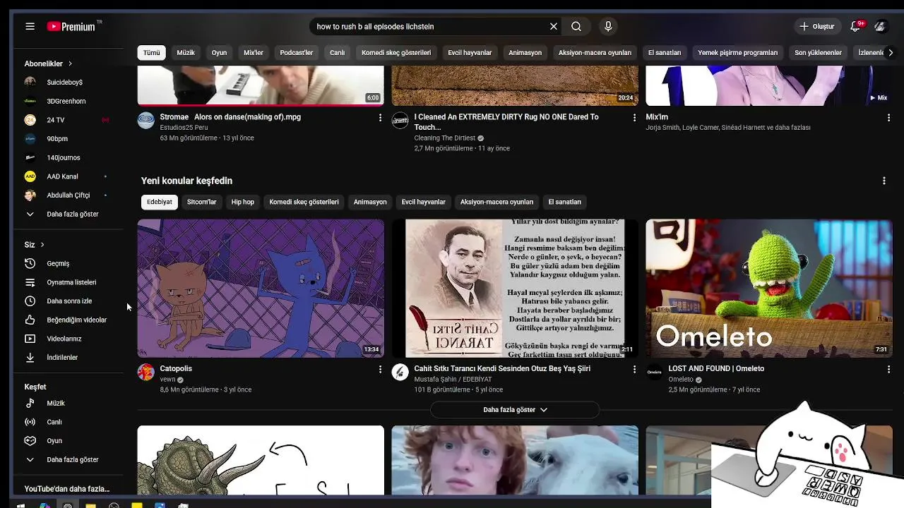
Task: Open the Cleaning The Dirtiest channel link
Action: tap(445, 138)
